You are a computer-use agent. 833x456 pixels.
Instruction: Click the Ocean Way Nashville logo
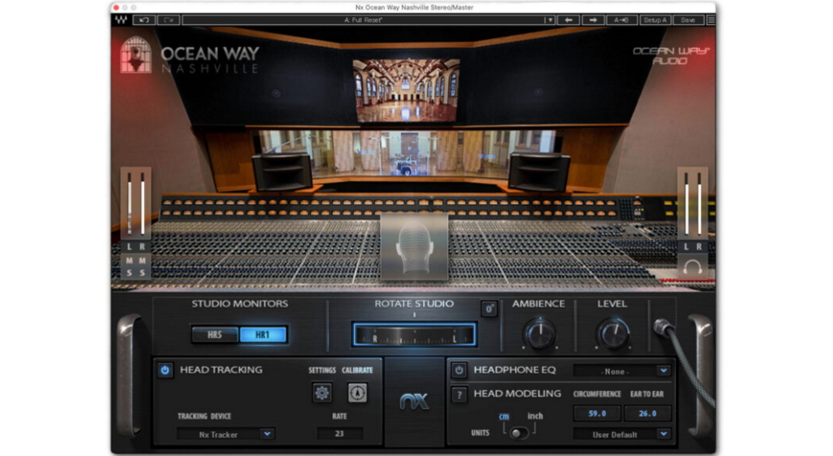point(190,55)
